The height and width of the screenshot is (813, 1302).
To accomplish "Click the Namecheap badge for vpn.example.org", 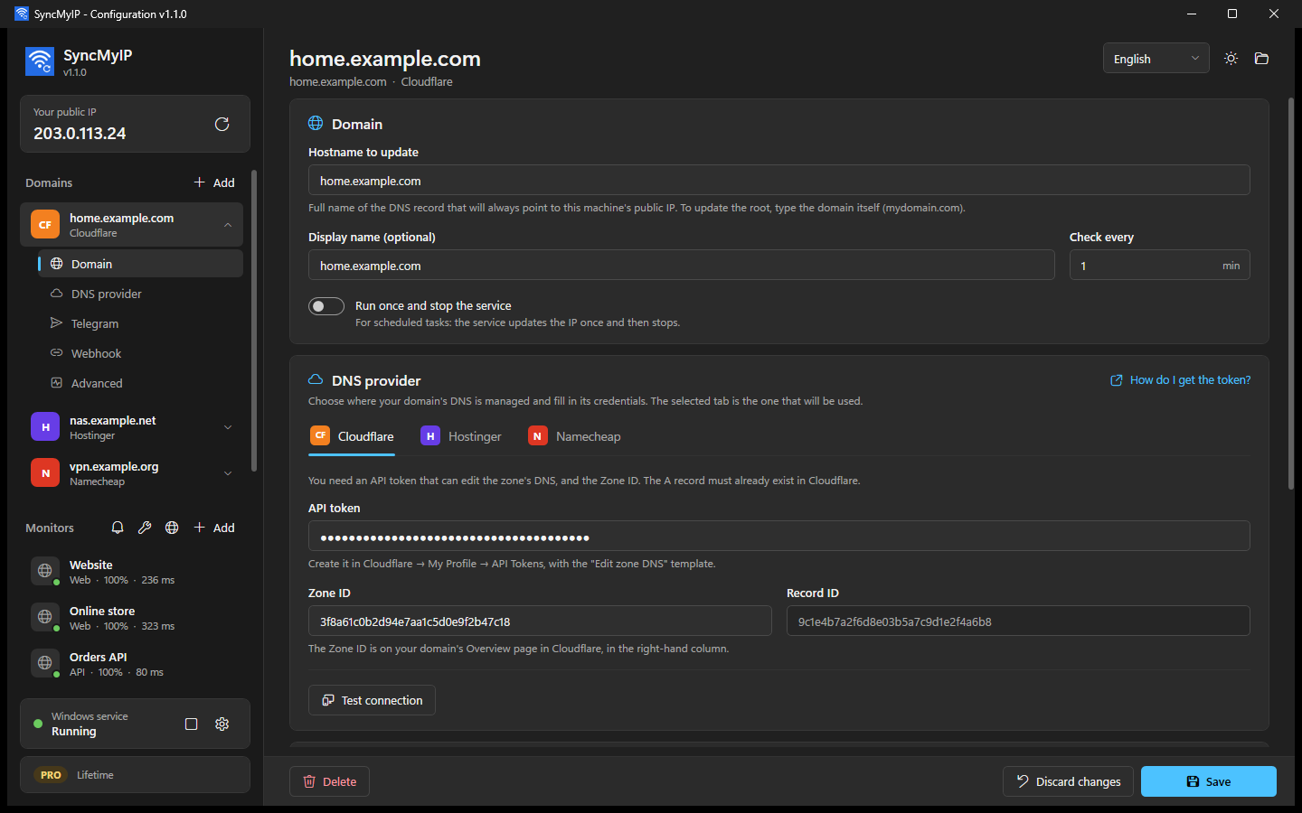I will coord(45,472).
